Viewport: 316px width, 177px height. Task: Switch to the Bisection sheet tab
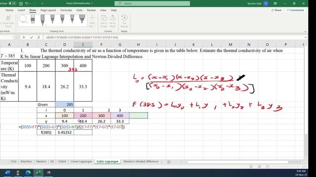coord(26,162)
